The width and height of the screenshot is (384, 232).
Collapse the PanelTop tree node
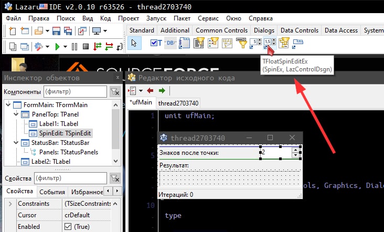coord(16,114)
